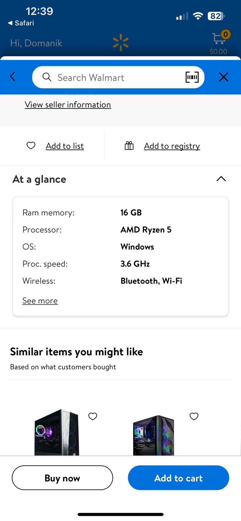Click Add to registry link
Viewport: 241px width, 521px height.
pos(172,146)
